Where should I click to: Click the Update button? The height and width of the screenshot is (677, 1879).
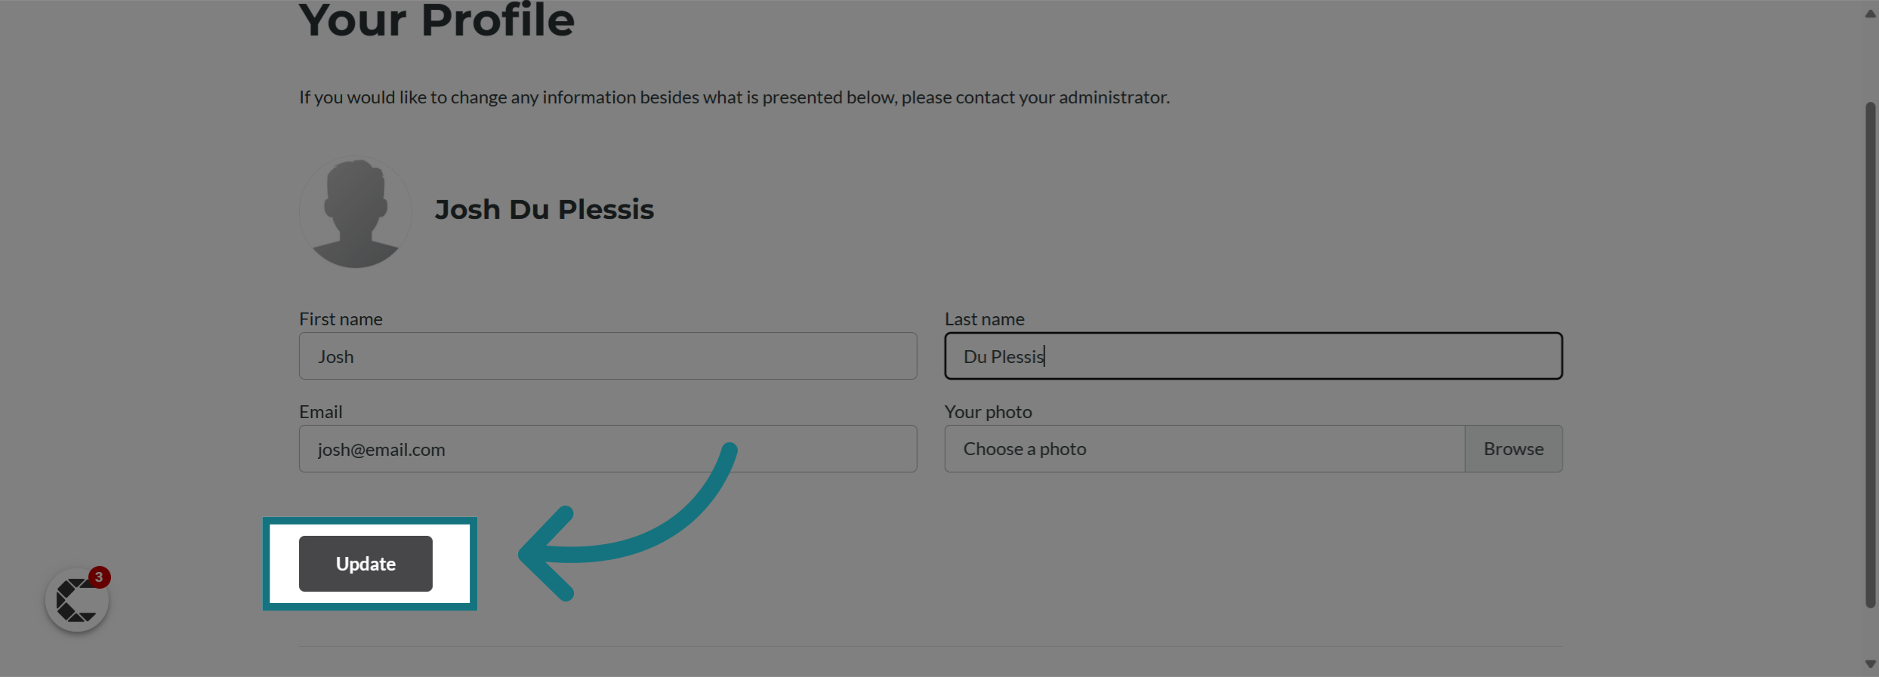(x=366, y=564)
